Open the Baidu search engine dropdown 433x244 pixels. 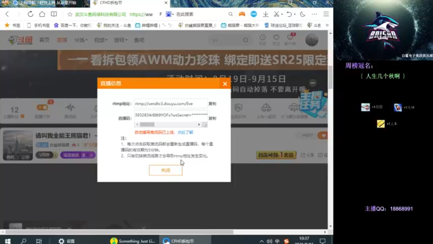coord(169,14)
